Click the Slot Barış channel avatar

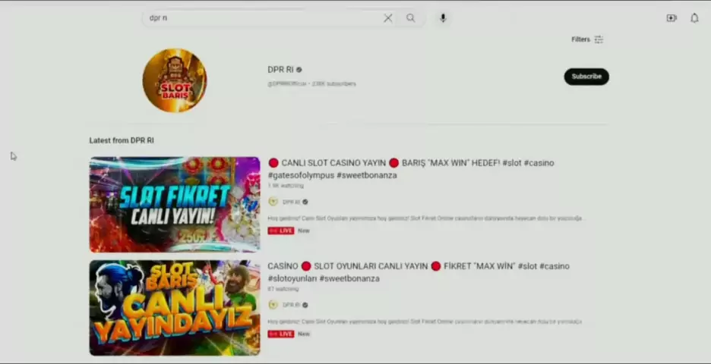click(x=175, y=80)
